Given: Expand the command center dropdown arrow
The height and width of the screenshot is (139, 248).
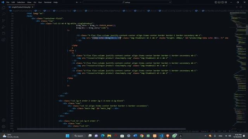Looking at the screenshot, I should (170, 2).
